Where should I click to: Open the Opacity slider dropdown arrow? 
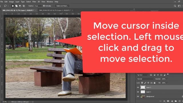167,79
